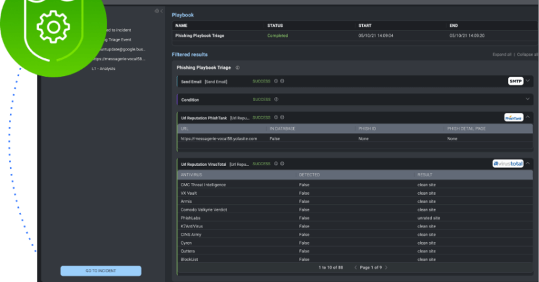Expand the Condition step
The height and width of the screenshot is (282, 539).
click(528, 99)
